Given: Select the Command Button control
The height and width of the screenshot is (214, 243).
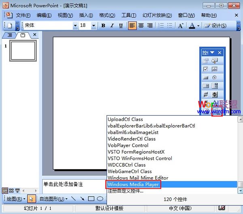Looking at the screenshot, I should tap(206, 78).
